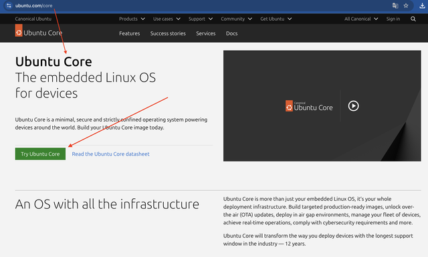The width and height of the screenshot is (428, 257).
Task: Click the Ubuntu Core video thumbnail logo
Action: 309,105
